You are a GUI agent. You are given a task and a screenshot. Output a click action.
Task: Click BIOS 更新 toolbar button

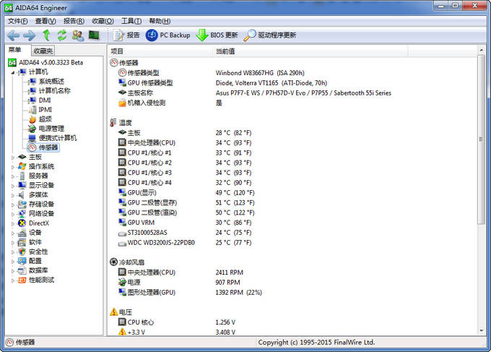click(217, 35)
